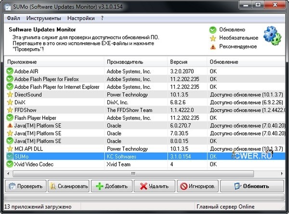Click the star icon beside MCI API DLL
Viewport: 289px width, 214px height.
pos(10,148)
